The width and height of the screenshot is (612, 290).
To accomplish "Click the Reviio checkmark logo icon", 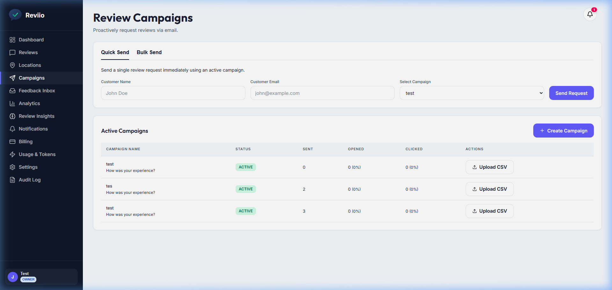I will point(15,15).
